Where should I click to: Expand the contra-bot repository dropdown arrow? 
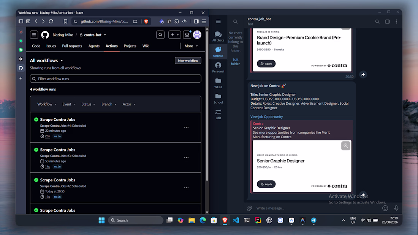[105, 35]
